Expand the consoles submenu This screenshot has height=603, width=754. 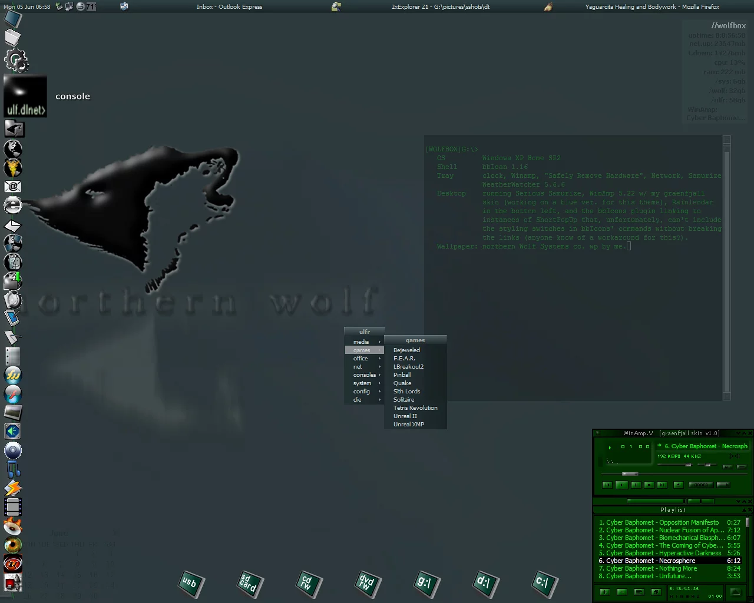pos(364,375)
